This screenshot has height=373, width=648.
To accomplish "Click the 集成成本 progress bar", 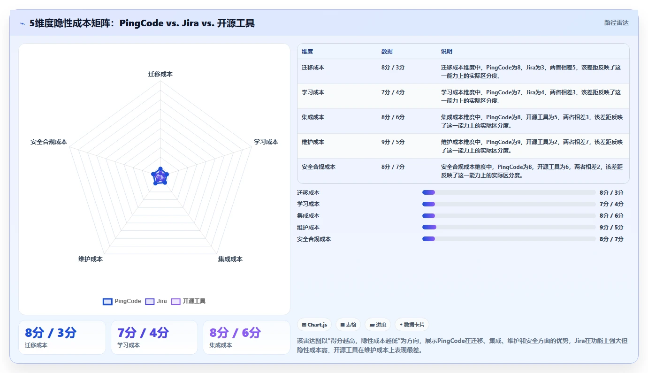I will [509, 216].
